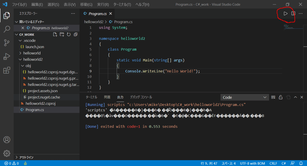The width and height of the screenshot is (307, 166).
Task: Open the output log file icon
Action: pos(288,97)
